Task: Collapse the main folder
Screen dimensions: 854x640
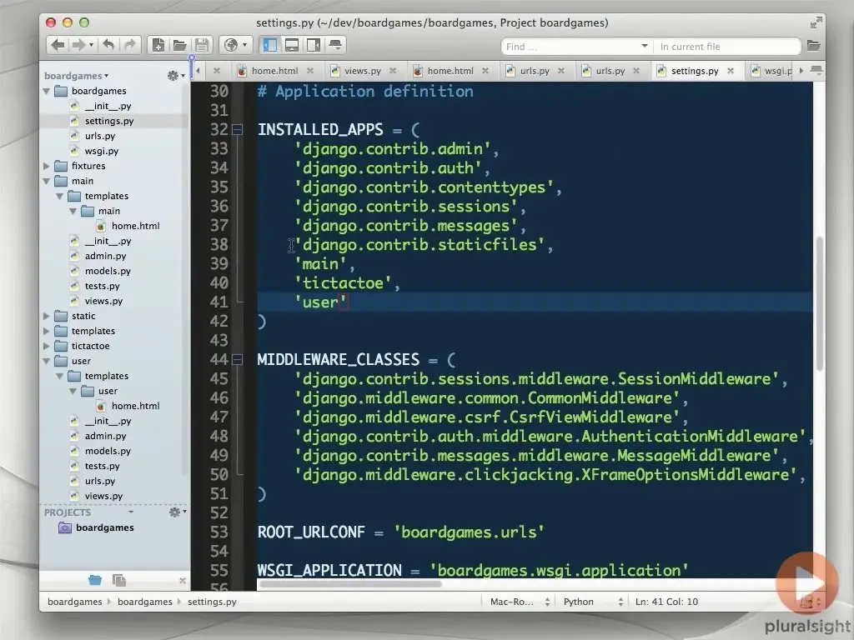Action: coord(47,181)
